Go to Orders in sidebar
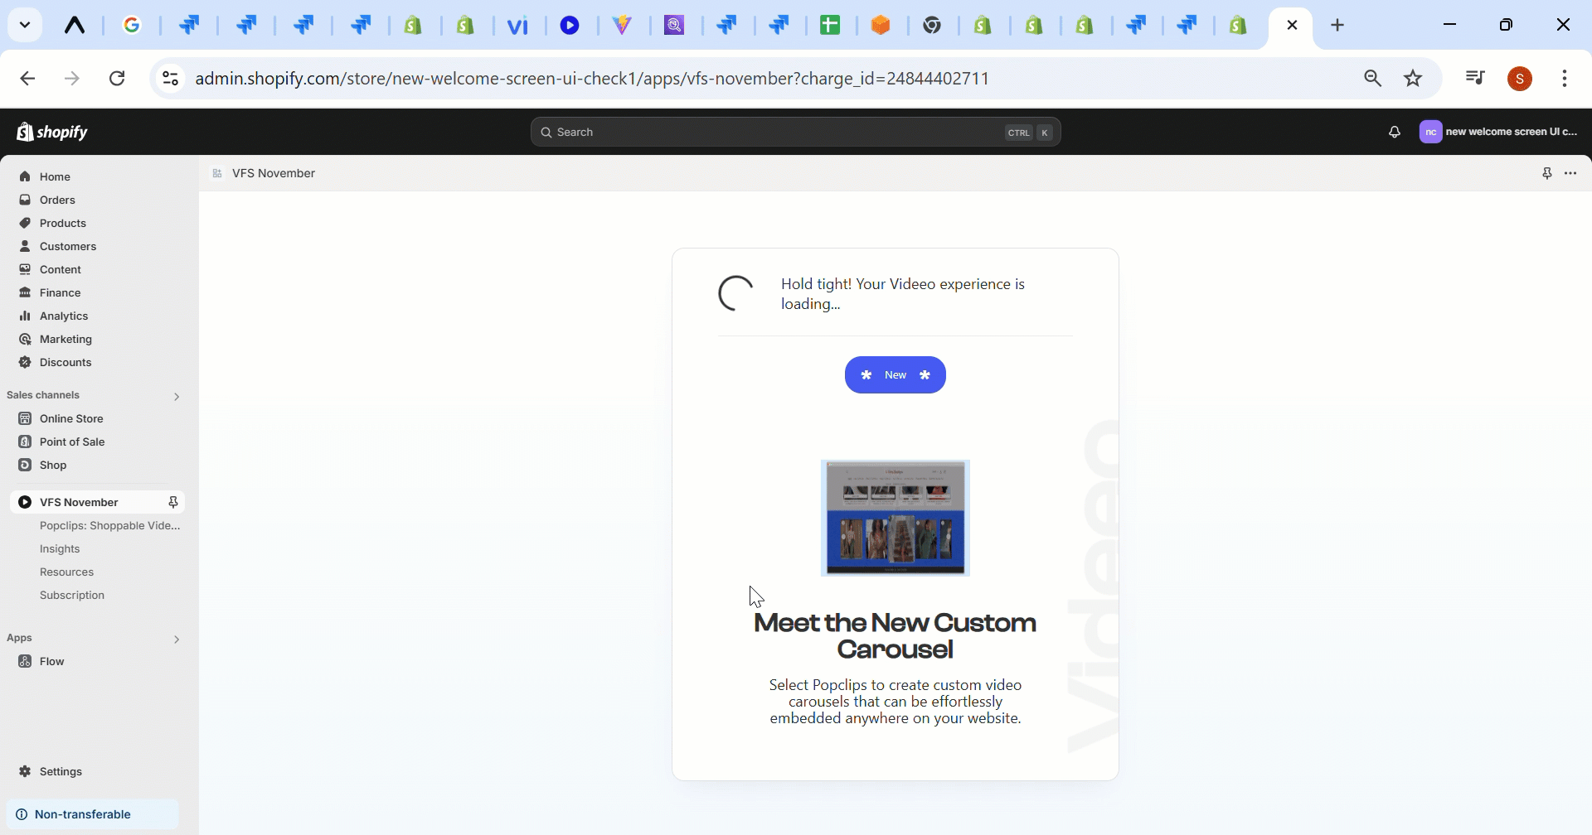 pos(57,200)
